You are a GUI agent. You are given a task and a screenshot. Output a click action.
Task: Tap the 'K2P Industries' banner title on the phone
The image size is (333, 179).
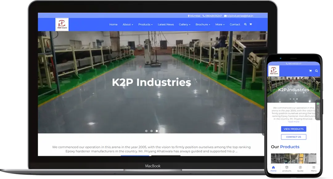click(294, 89)
